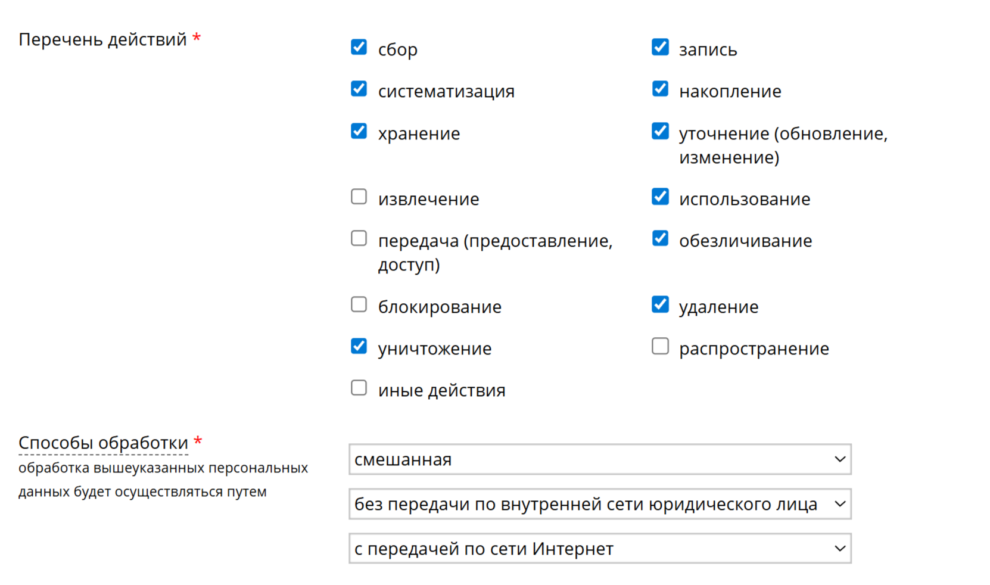Click the «Перечень действий» field label
This screenshot has width=990, height=585.
pos(102,39)
